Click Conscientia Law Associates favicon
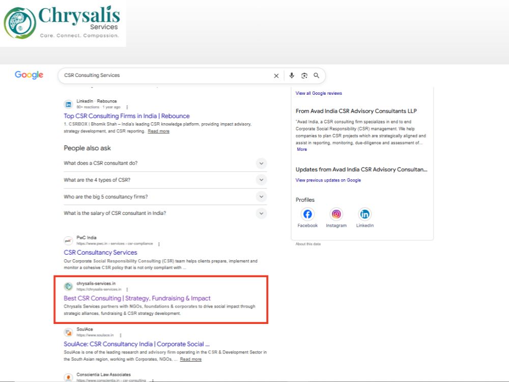The image size is (509, 382). [x=68, y=377]
